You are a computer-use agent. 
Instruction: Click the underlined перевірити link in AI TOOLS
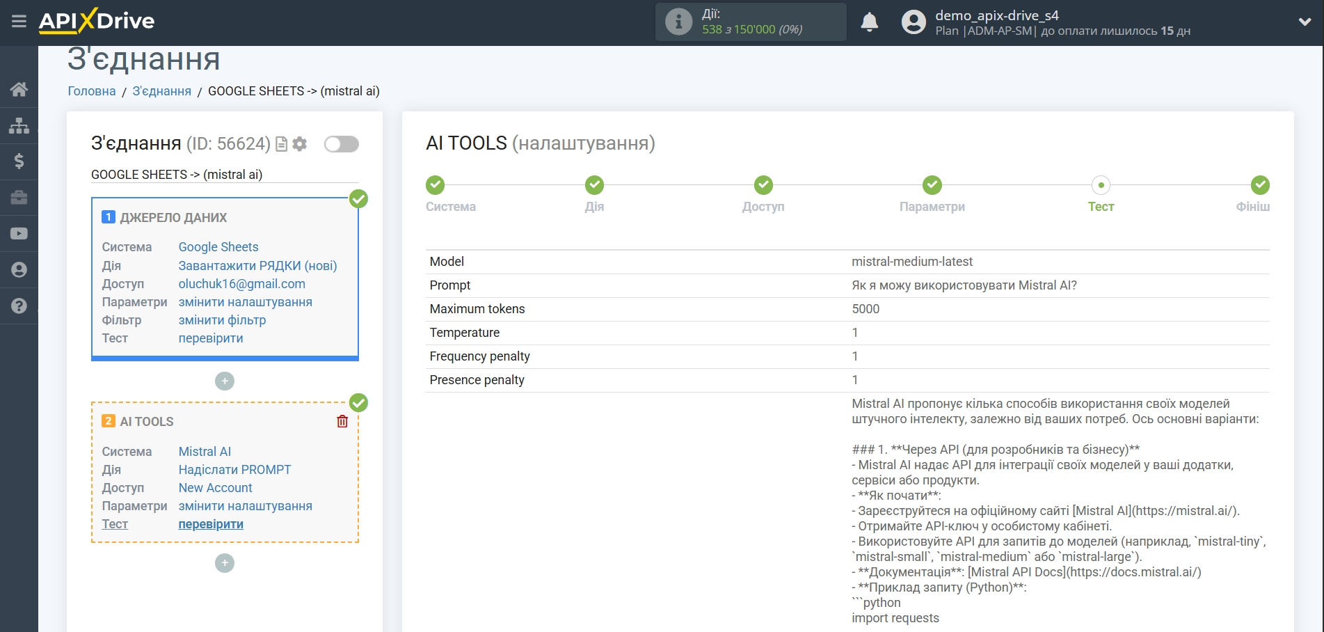211,524
